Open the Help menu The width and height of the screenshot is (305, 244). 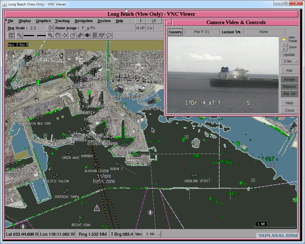[x=119, y=21]
